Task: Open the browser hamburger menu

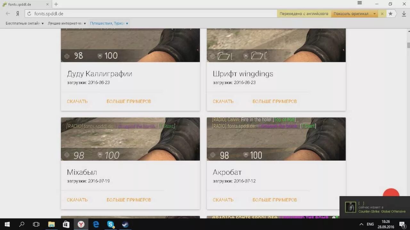Action: pyautogui.click(x=359, y=3)
